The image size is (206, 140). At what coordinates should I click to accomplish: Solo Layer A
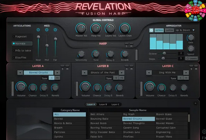tap(62, 66)
